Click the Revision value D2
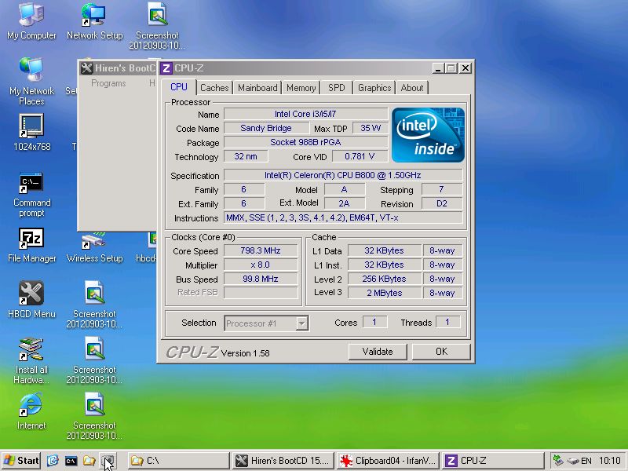This screenshot has width=628, height=471. pos(442,203)
